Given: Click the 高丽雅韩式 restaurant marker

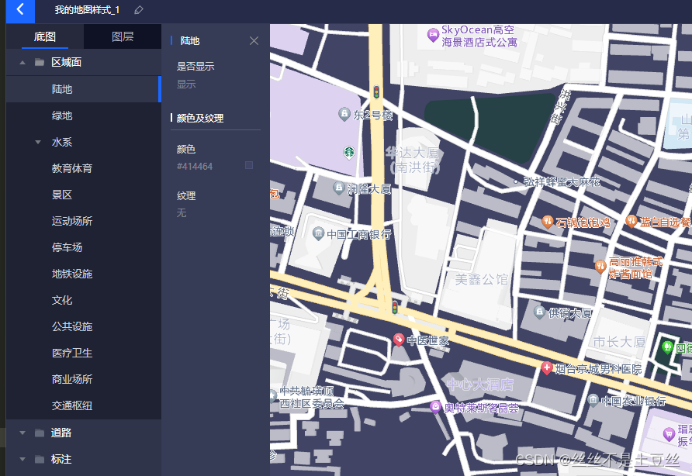Looking at the screenshot, I should pyautogui.click(x=600, y=267).
